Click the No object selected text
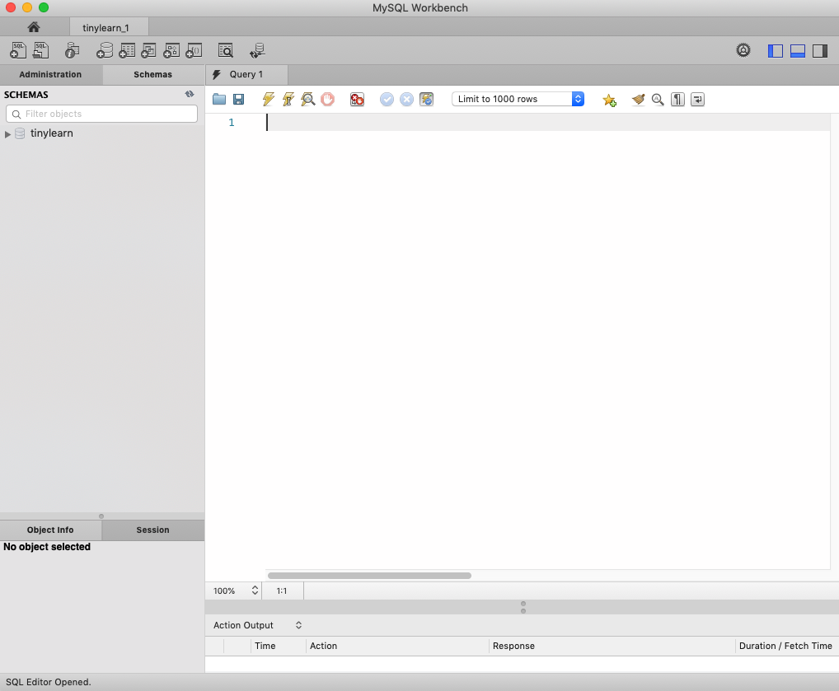 [47, 547]
